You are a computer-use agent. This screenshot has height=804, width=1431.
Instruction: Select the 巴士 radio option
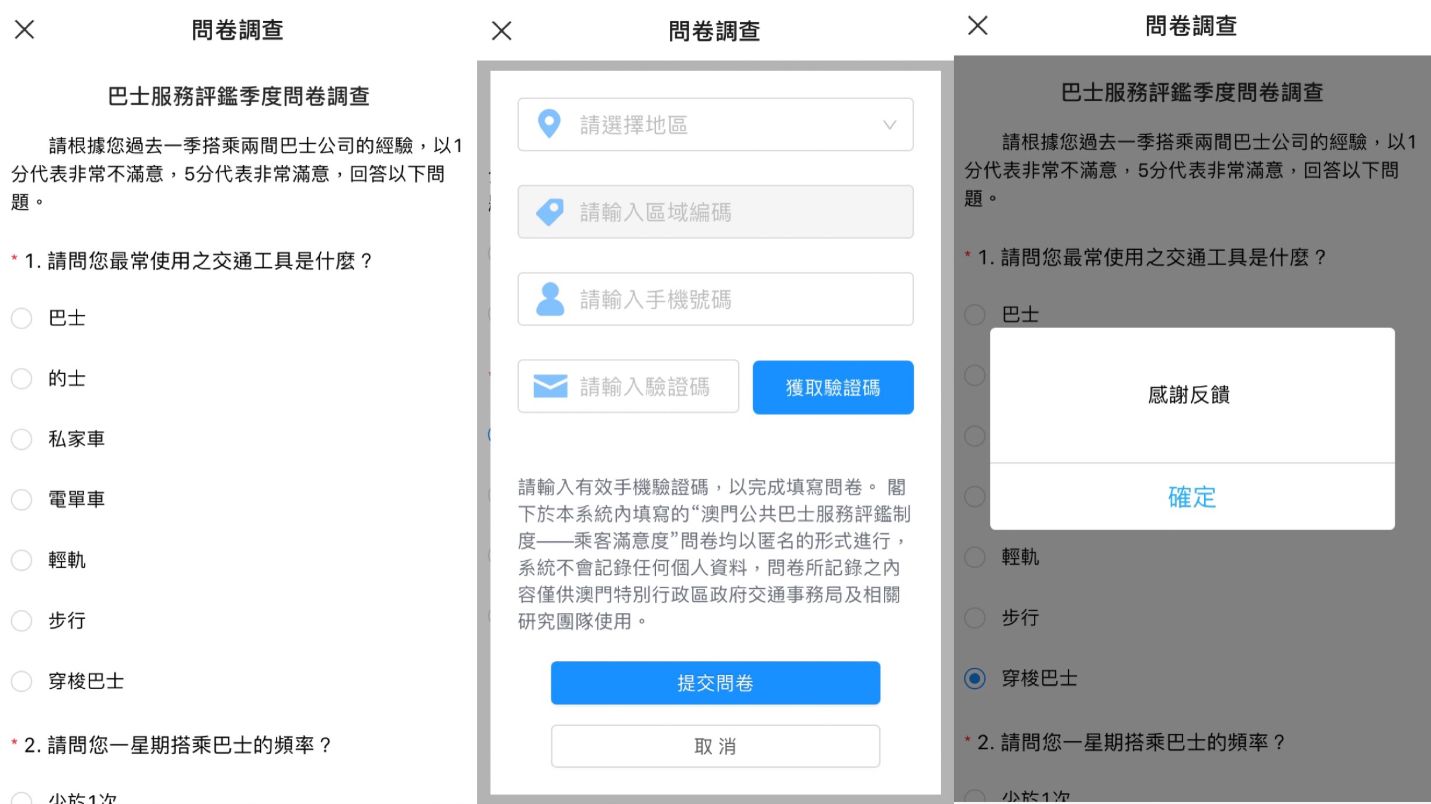coord(22,318)
